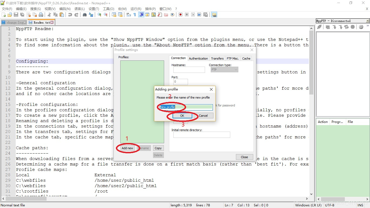Click the Port input field
The width and height of the screenshot is (370, 208).
point(180,82)
